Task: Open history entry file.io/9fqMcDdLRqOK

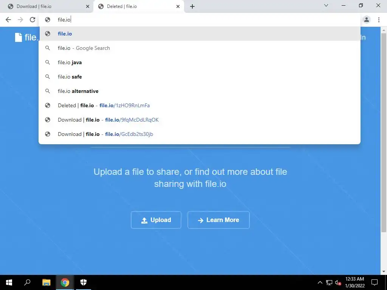Action: tap(200, 120)
